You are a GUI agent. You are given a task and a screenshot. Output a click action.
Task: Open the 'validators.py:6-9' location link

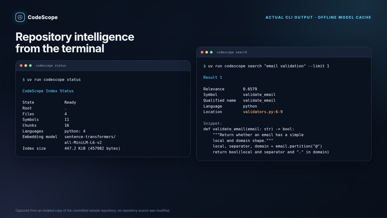pos(263,112)
